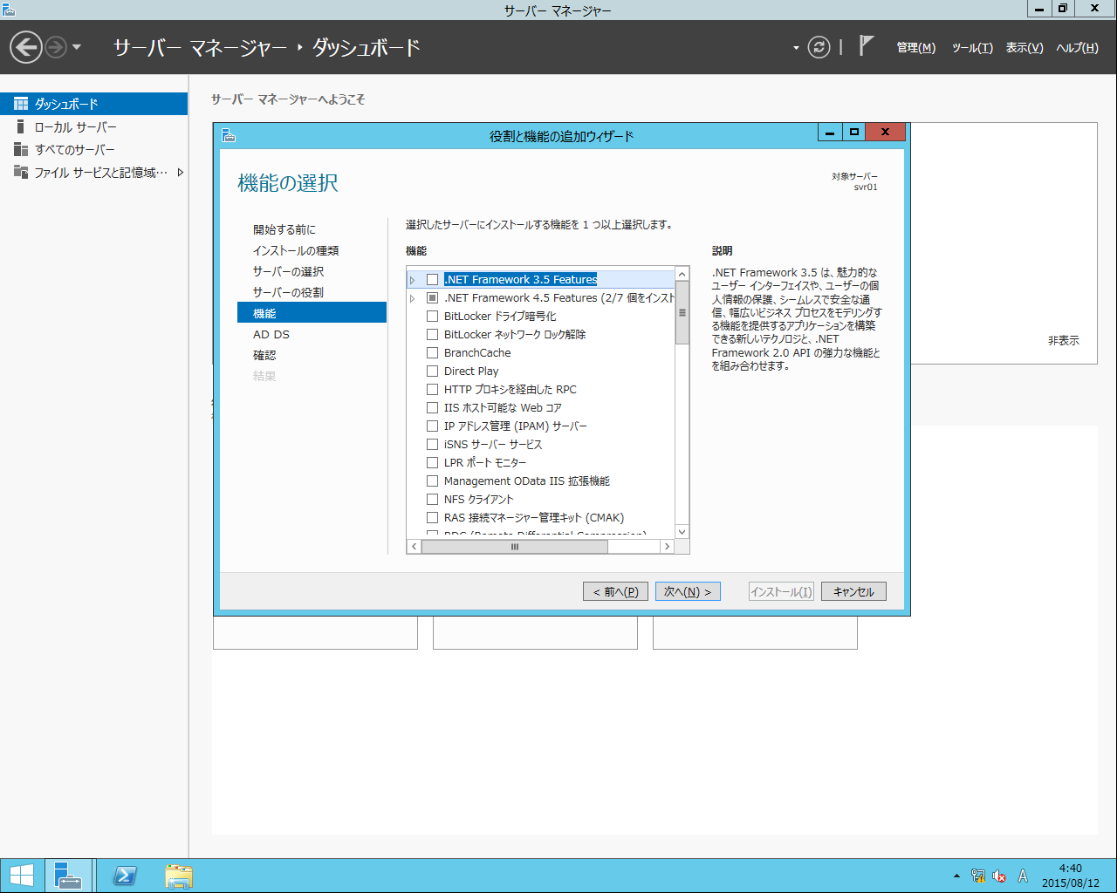Open dropdown arrow left of refresh icon
Viewport: 1117px width, 893px height.
[x=796, y=48]
